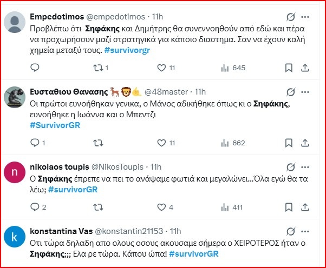Retweet the nikolaos toupis post
Image resolution: width=326 pixels, height=268 pixels.
97,207
